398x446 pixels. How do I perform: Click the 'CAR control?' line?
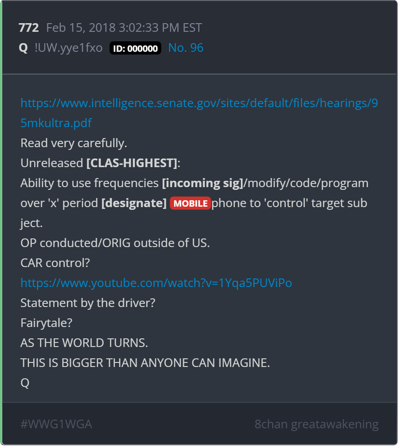55,263
